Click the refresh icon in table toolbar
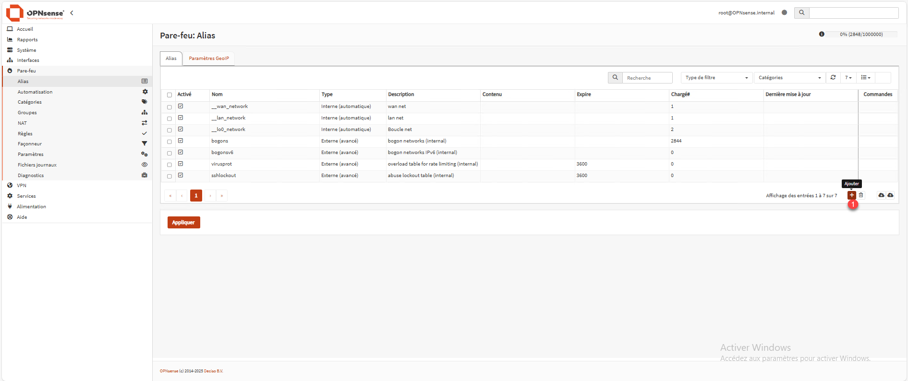This screenshot has height=381, width=908. click(833, 78)
